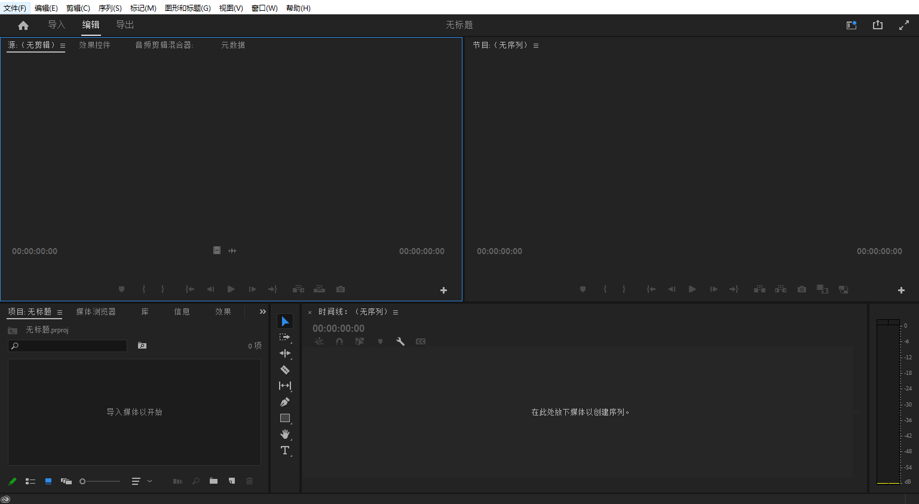The height and width of the screenshot is (504, 919).
Task: Click the Home icon
Action: pos(23,25)
